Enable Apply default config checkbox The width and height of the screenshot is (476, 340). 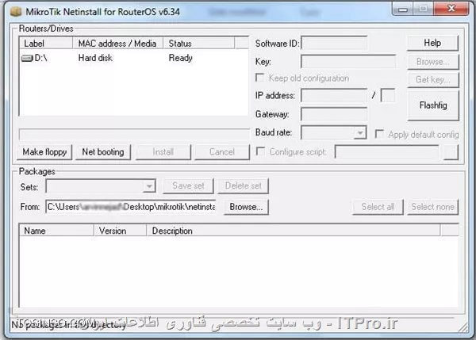point(379,134)
